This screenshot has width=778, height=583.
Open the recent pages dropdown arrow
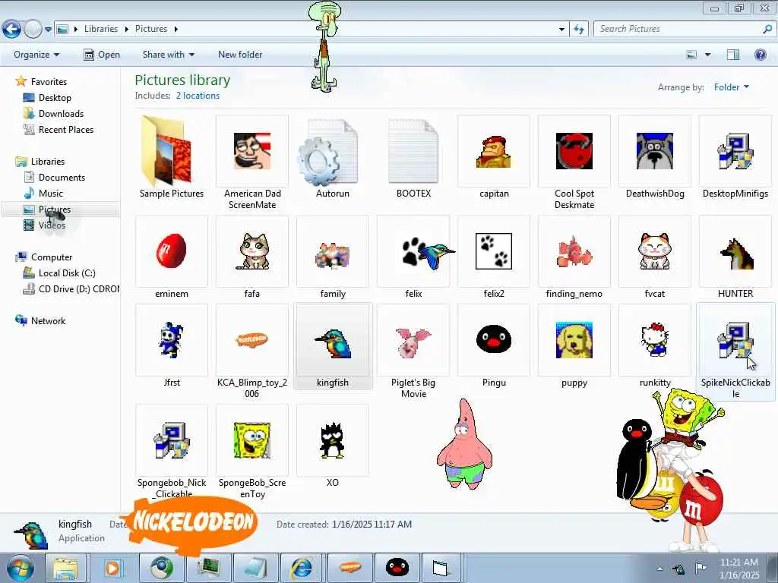[x=48, y=30]
